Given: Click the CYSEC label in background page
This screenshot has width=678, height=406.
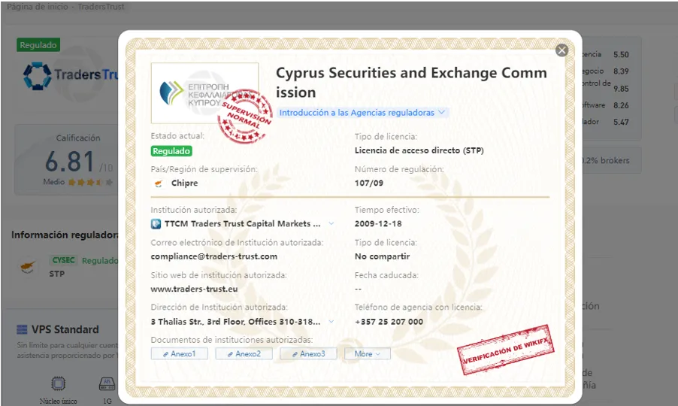Looking at the screenshot, I should click(64, 260).
